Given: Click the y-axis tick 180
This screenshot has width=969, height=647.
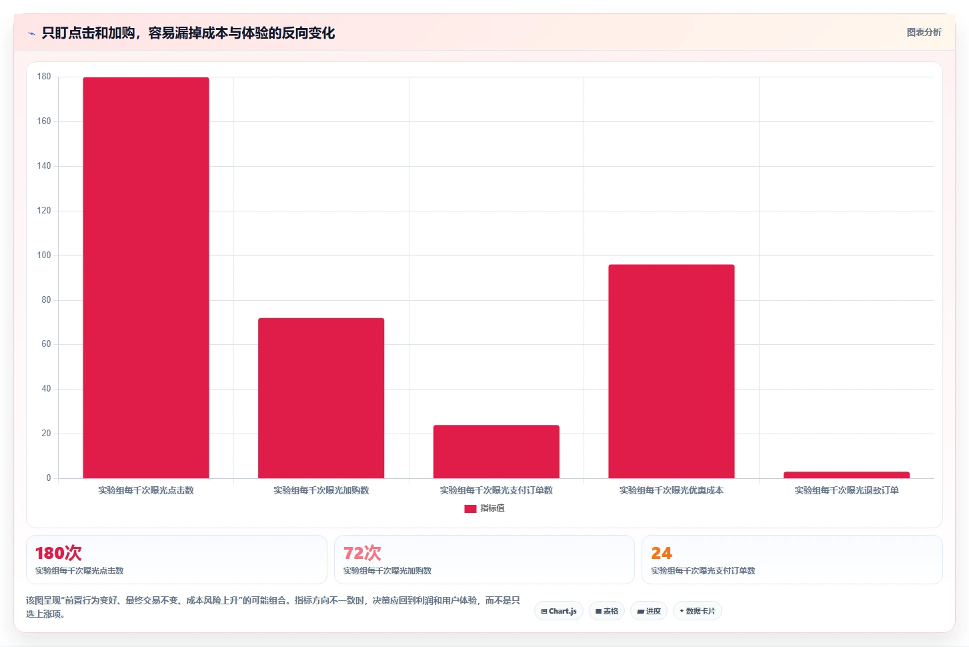Looking at the screenshot, I should [x=44, y=77].
